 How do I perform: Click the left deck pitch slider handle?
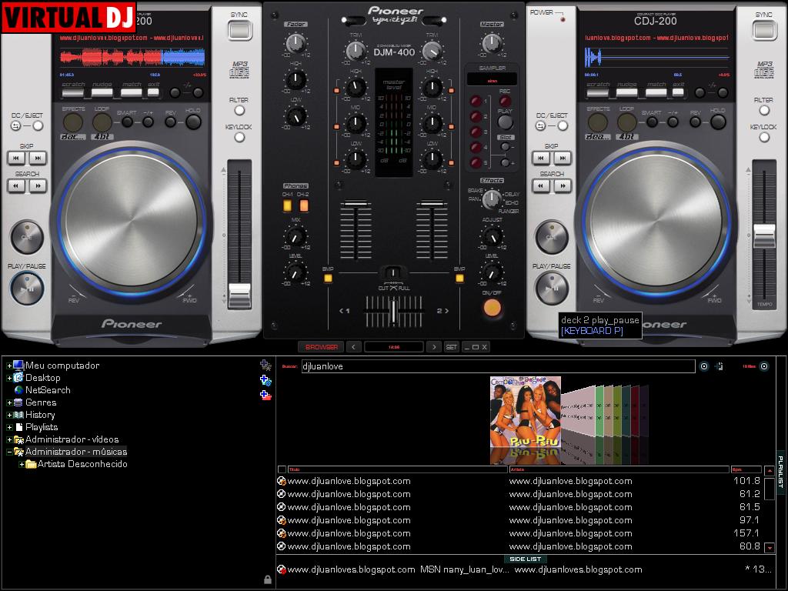(x=240, y=295)
